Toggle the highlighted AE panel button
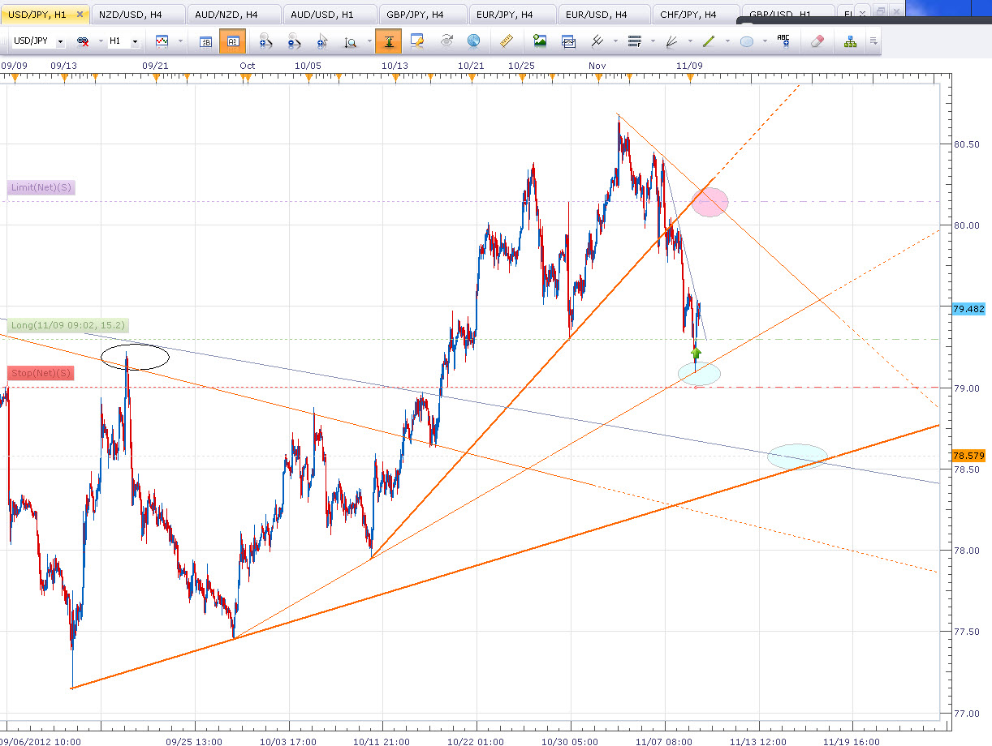 click(x=232, y=41)
